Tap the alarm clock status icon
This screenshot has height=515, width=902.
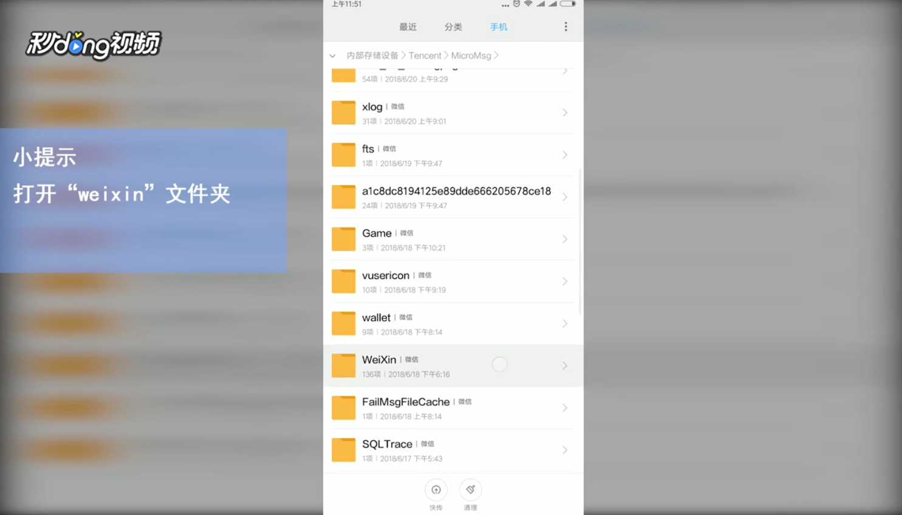pos(516,4)
